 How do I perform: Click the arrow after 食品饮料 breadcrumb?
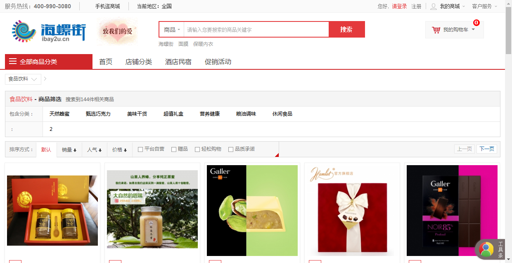[x=45, y=79]
